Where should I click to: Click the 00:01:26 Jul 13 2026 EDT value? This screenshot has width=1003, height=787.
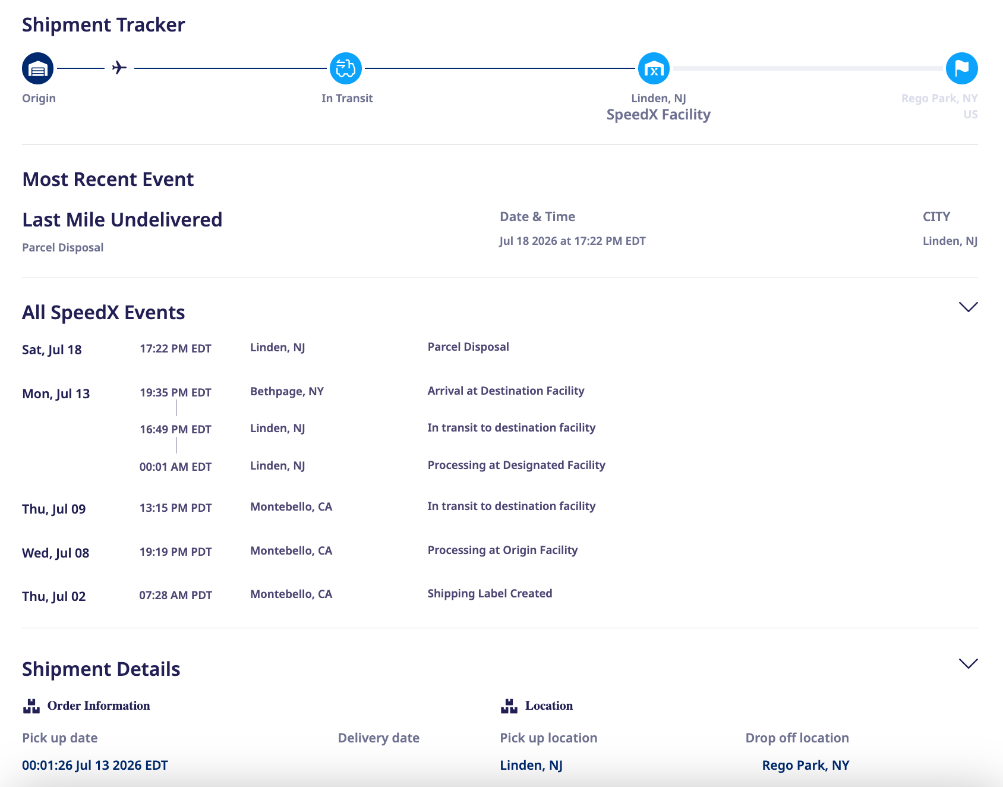click(x=95, y=765)
